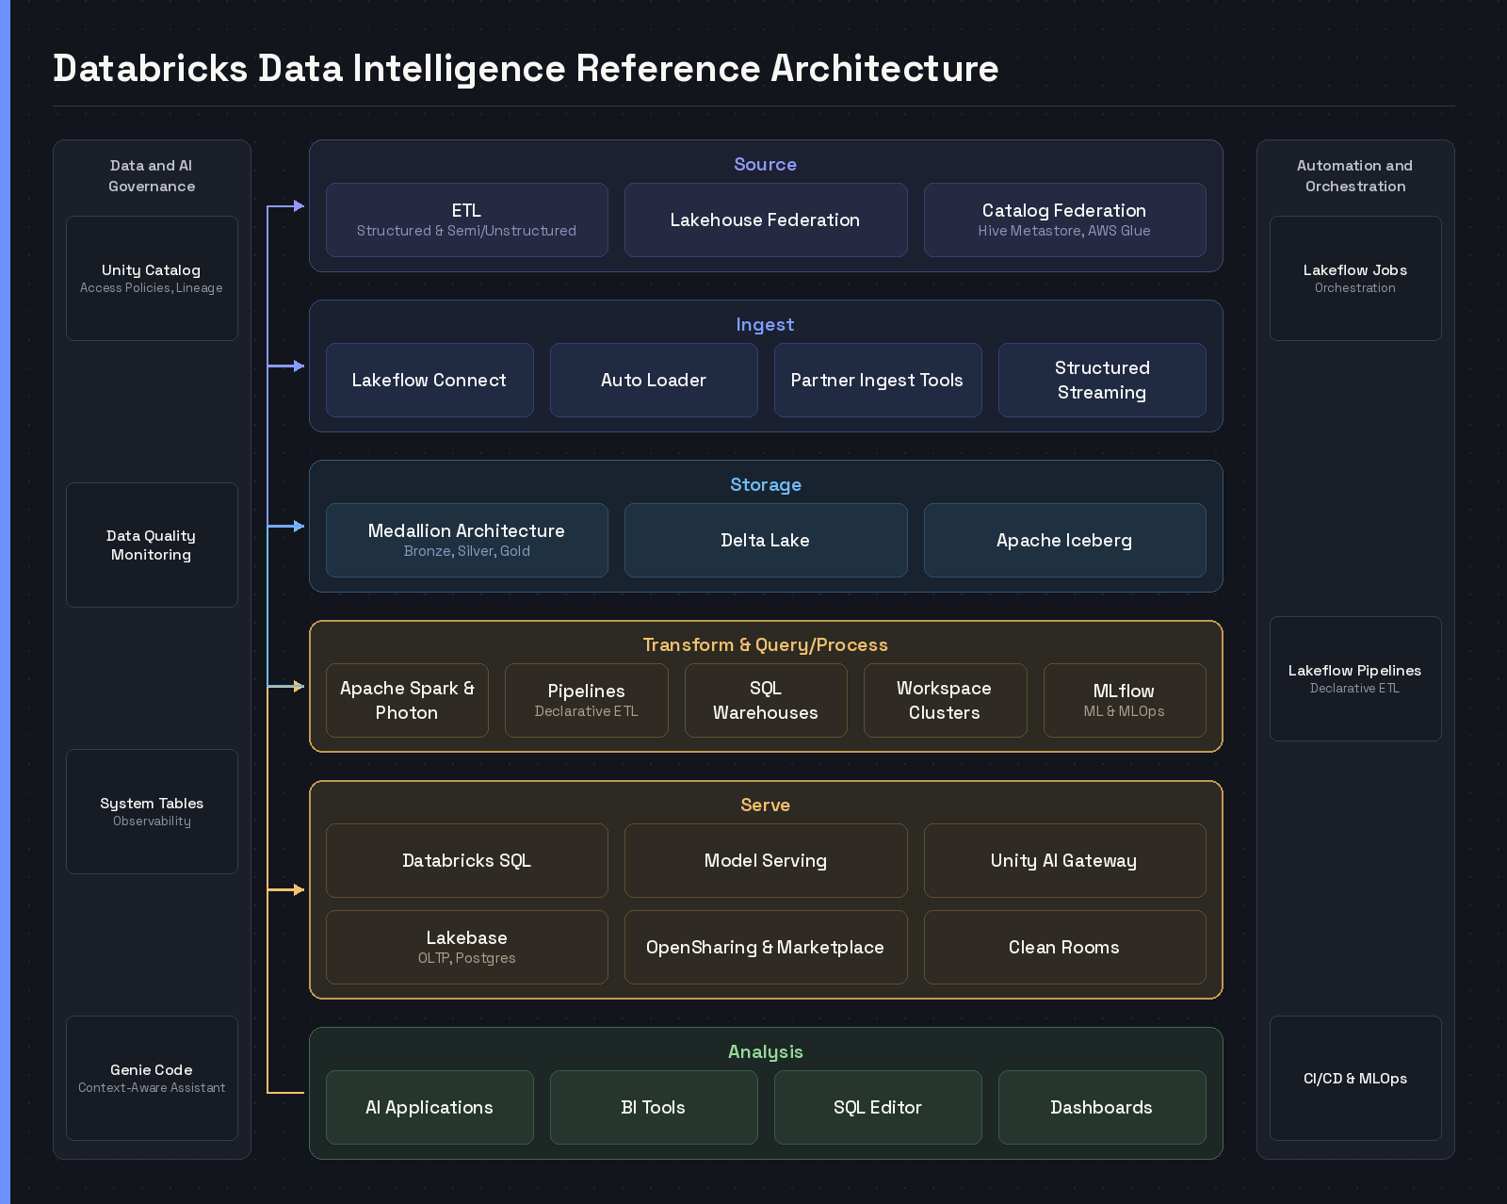Open the Databricks SQL box
Viewport: 1507px width, 1204px height.
pyautogui.click(x=466, y=860)
